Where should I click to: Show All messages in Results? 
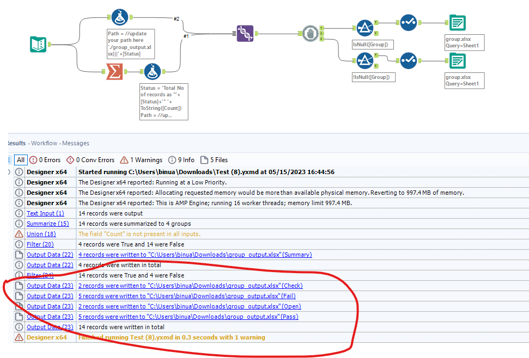(x=21, y=160)
